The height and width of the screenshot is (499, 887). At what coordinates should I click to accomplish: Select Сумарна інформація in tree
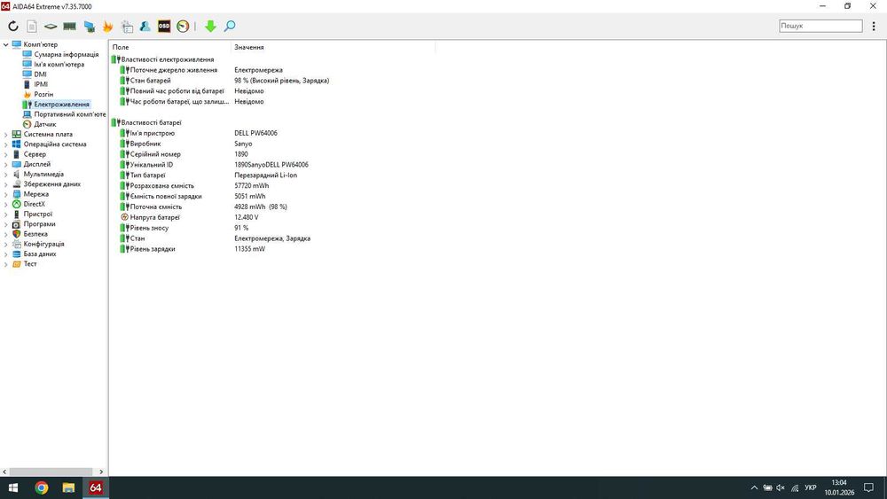[x=66, y=55]
